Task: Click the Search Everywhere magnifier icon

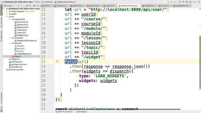Action: point(199,2)
